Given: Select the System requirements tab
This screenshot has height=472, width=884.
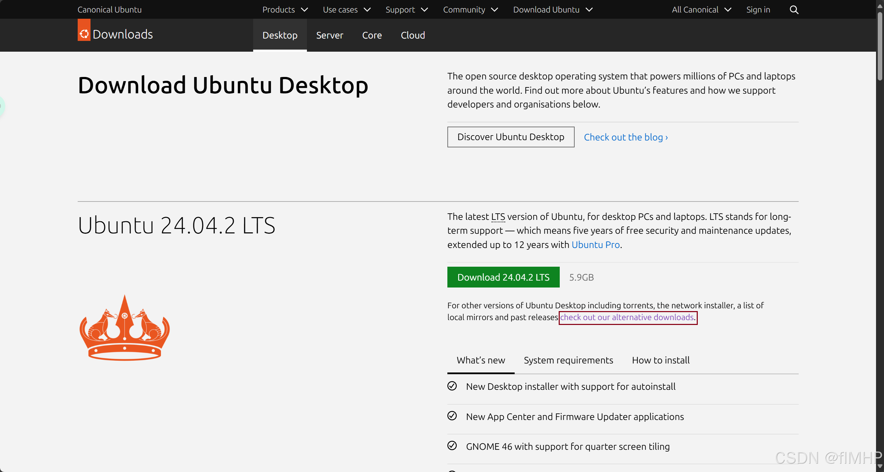Looking at the screenshot, I should coord(568,360).
